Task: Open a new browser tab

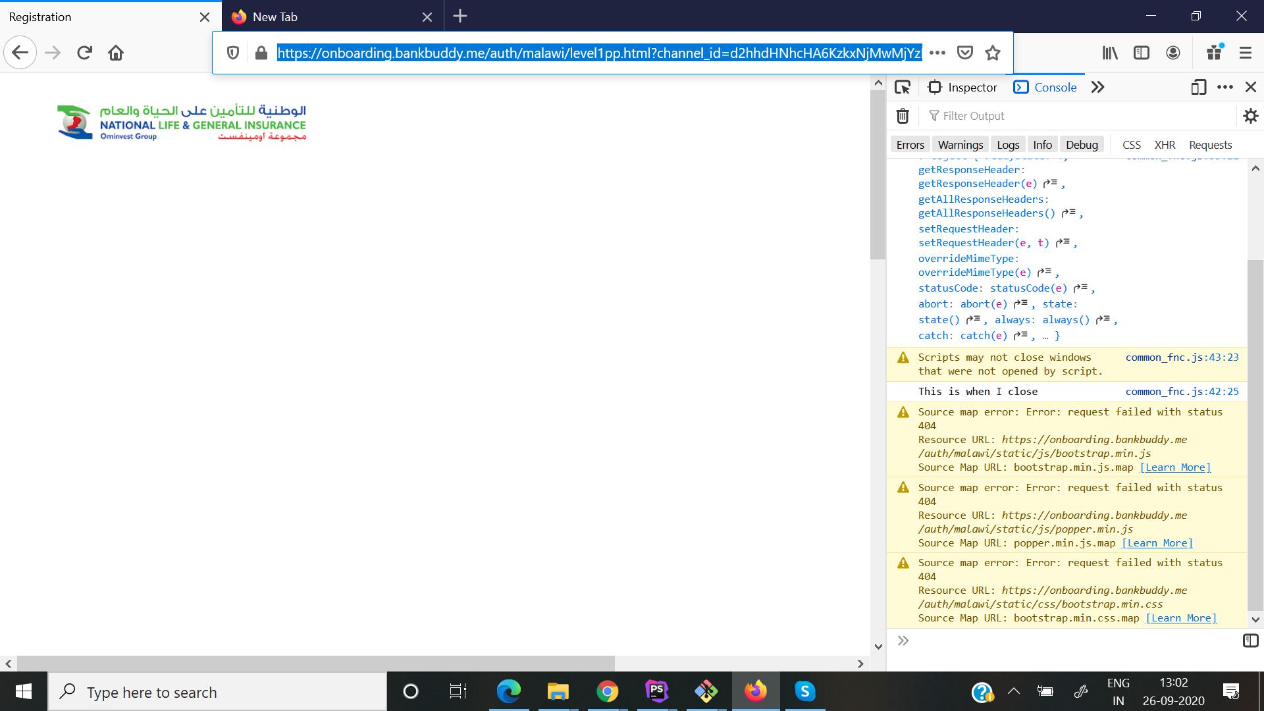Action: tap(460, 16)
